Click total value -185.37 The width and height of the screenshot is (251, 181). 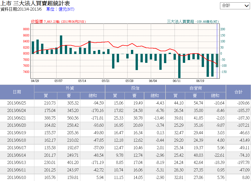(x=243, y=111)
